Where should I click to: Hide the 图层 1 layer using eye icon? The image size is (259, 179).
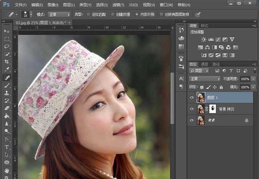[192, 98]
